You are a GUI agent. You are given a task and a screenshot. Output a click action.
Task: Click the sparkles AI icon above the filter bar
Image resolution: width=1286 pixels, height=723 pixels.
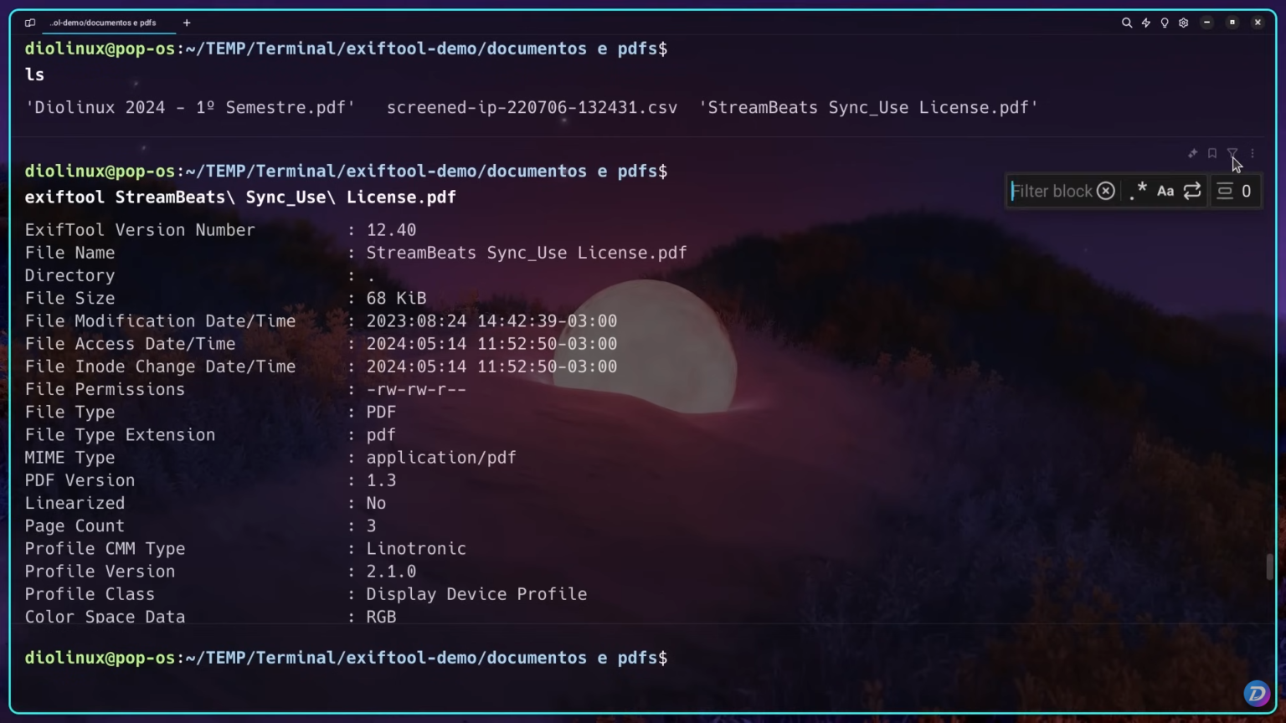point(1192,154)
